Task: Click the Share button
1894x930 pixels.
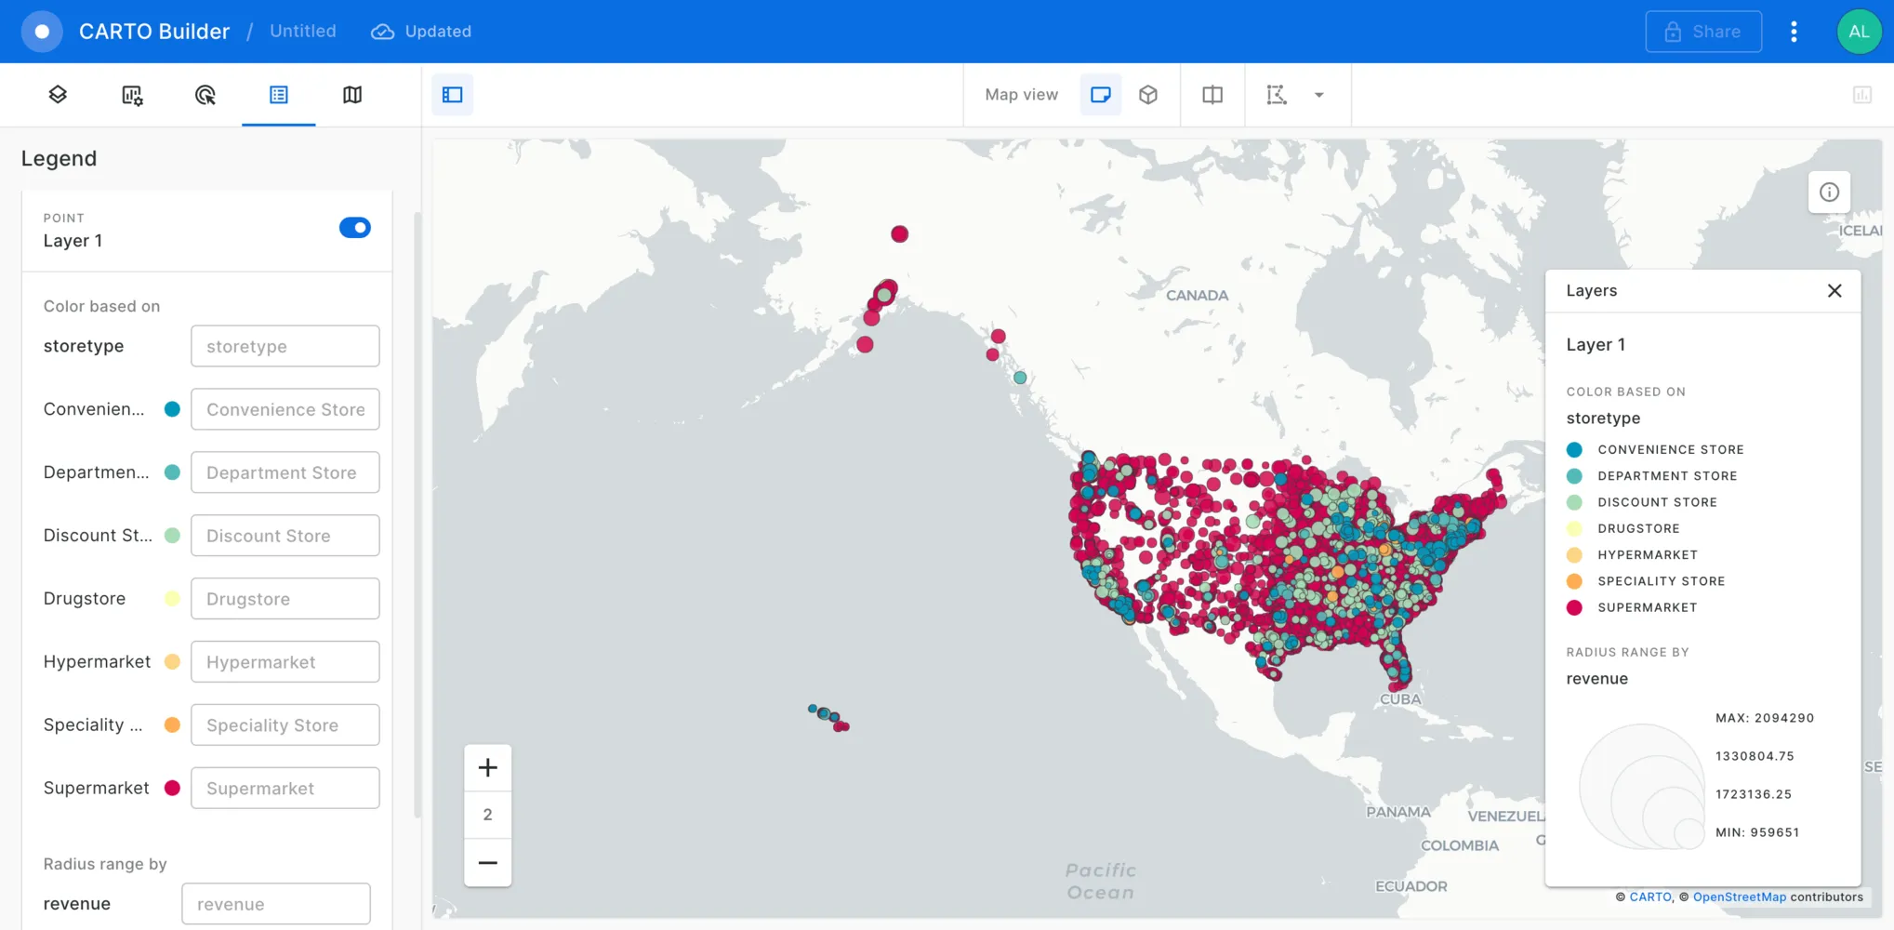Action: 1703,31
